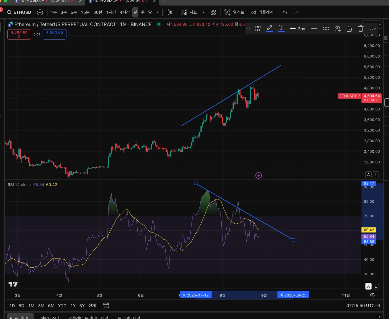Switch to the monthly 달 timeframe

pos(150,12)
